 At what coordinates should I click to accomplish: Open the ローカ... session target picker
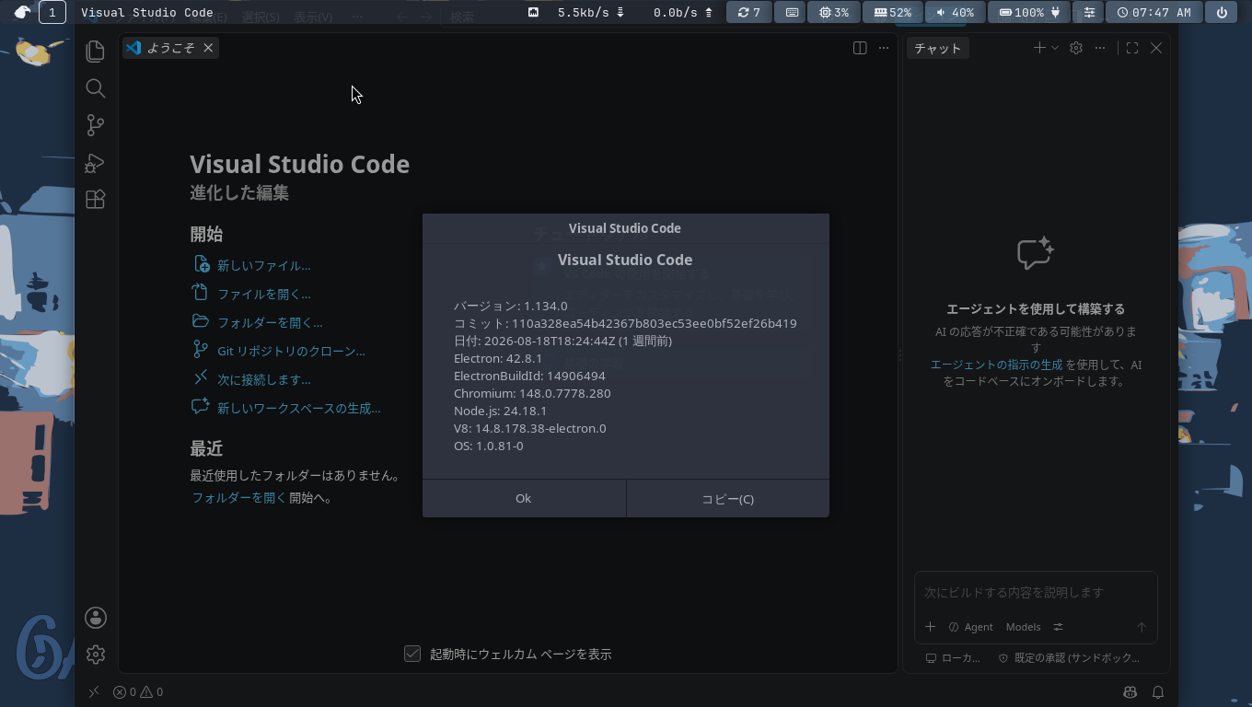tap(953, 658)
